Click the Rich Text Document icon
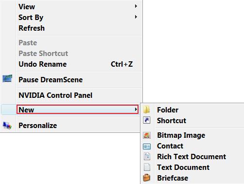Screen dimensions: 244x184 147,157
